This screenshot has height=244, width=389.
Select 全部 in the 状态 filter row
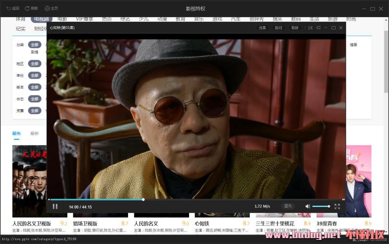tap(34, 99)
